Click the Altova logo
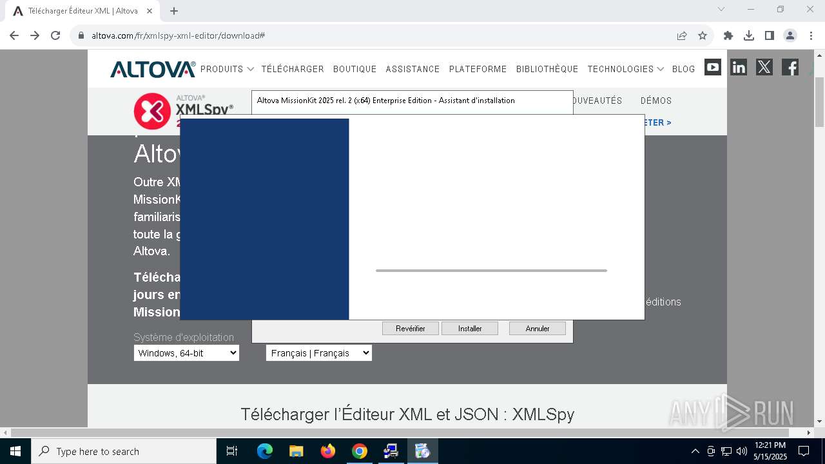Screen dimensions: 825x464 pos(153,69)
